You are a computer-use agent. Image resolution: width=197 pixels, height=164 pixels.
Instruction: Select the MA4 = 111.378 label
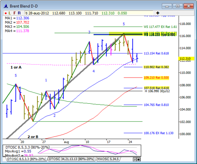coord(17,31)
